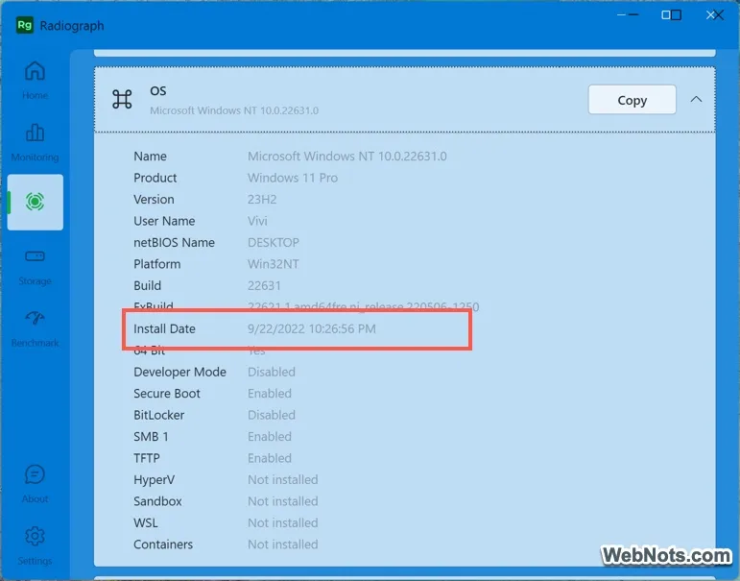740x581 pixels.
Task: Select the Developer Mode label
Action: point(179,373)
